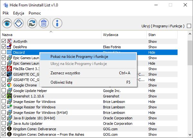Sort by the Stan column header

[162, 35]
